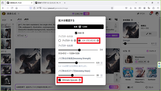This screenshot has height=91, width=161.
Task: Click the PixAI pumpkin logo
Action: click(x=4, y=13)
